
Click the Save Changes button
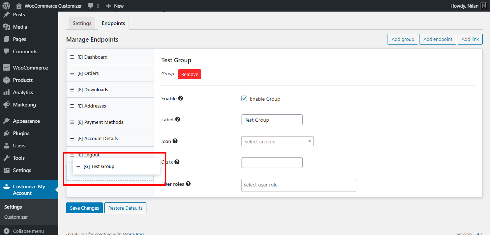click(84, 208)
